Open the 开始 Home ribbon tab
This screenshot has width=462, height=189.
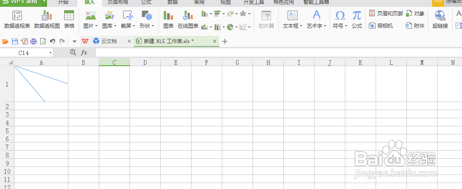(63, 3)
